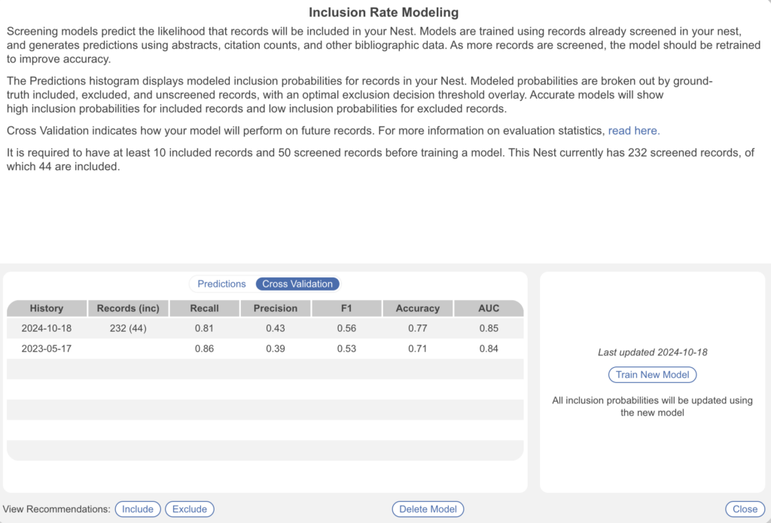Close the Inclusion Rate Modeling dialog
The width and height of the screenshot is (771, 523).
pyautogui.click(x=744, y=509)
